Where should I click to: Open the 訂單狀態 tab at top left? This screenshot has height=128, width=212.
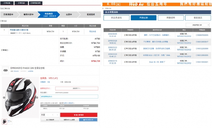pyautogui.click(x=7, y=3)
